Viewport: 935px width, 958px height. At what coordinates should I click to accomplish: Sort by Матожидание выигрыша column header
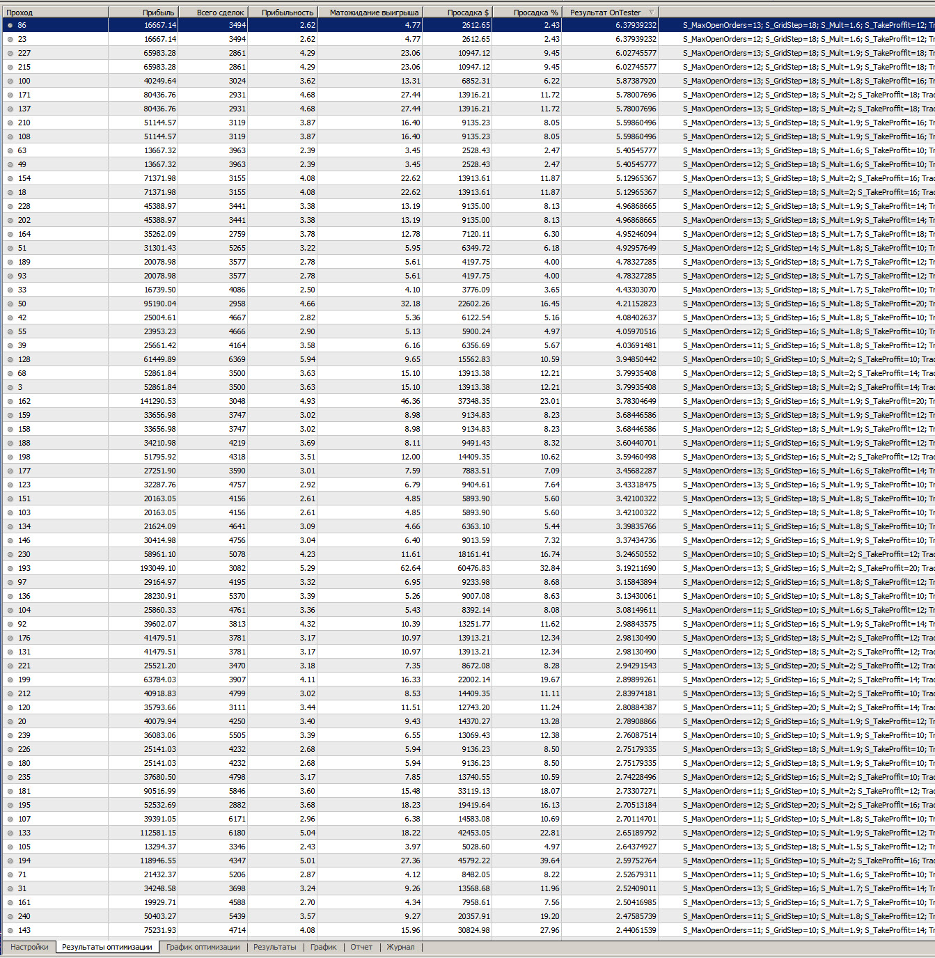pos(370,13)
